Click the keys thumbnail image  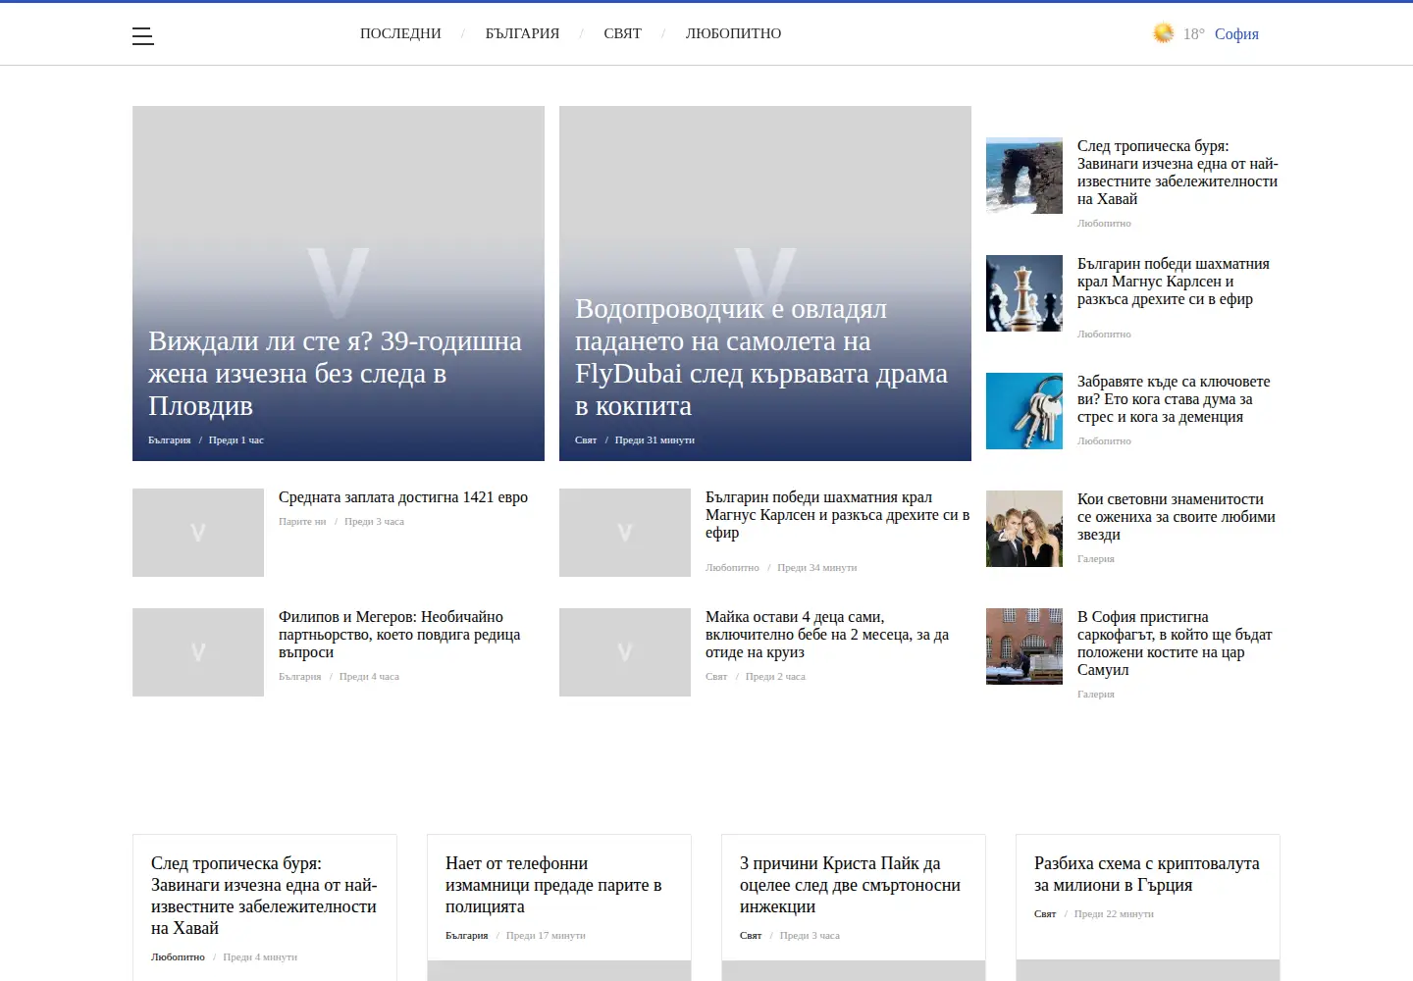pos(1024,411)
